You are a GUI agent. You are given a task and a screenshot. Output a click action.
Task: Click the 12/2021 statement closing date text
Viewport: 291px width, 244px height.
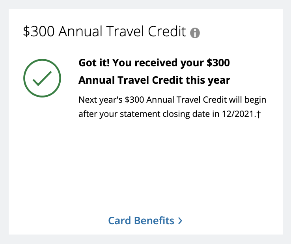239,114
